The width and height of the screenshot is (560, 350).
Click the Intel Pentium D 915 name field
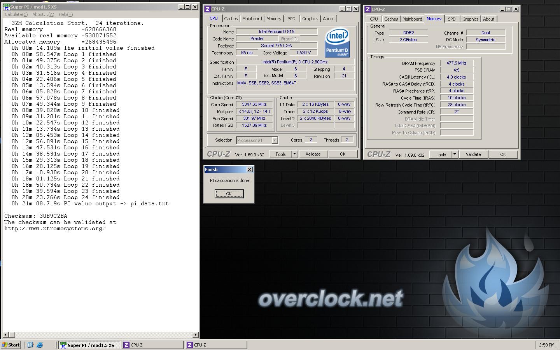tap(276, 31)
